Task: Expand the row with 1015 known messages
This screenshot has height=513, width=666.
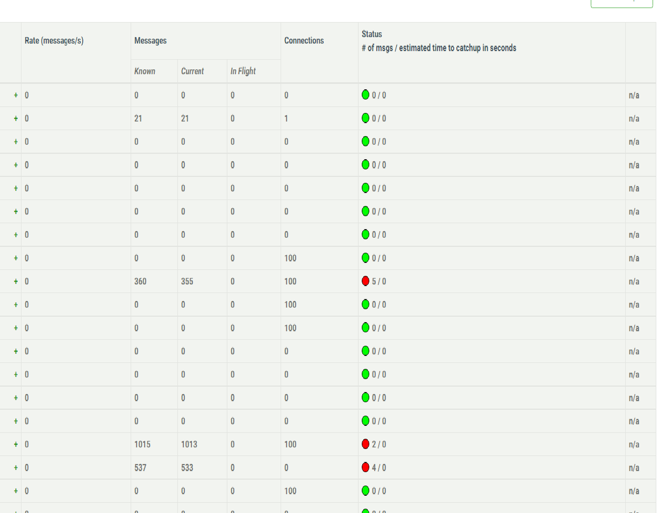Action: pos(16,444)
